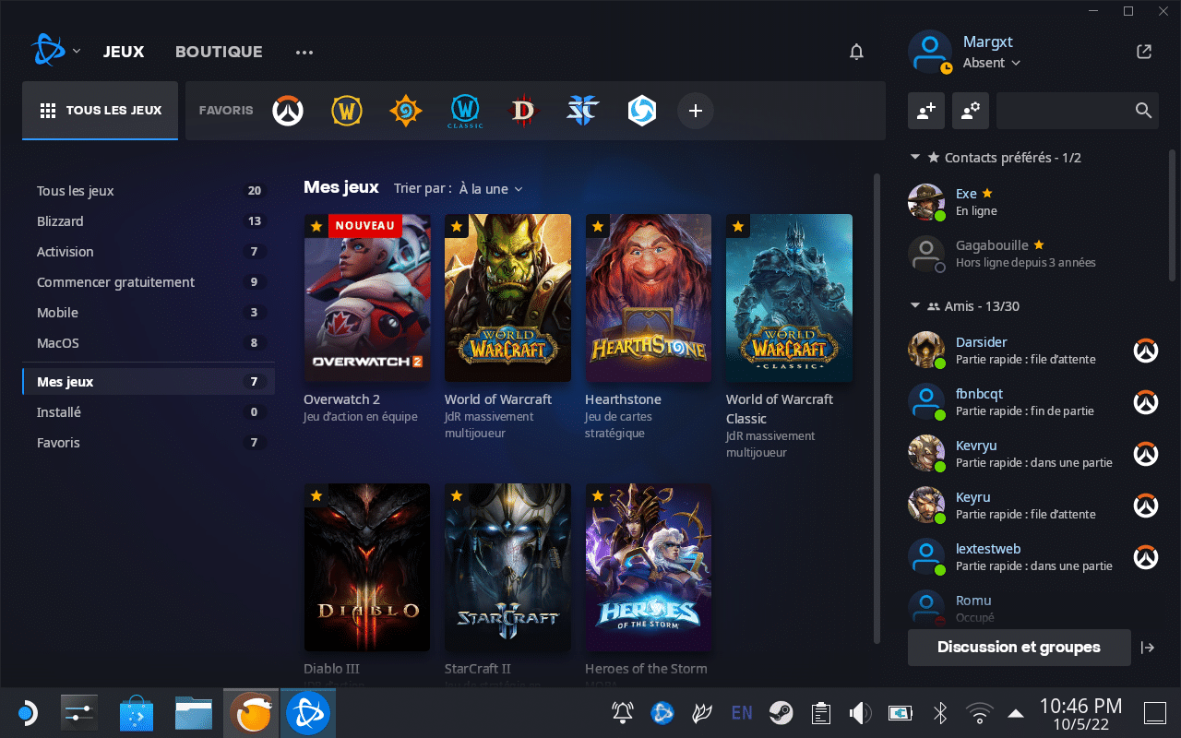Select Activision category in sidebar
Image resolution: width=1181 pixels, height=738 pixels.
click(149, 252)
